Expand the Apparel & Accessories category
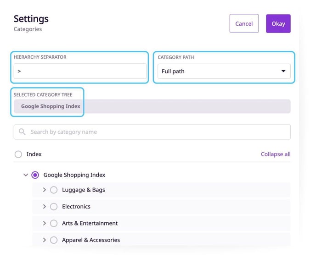This screenshot has height=258, width=316. click(45, 240)
